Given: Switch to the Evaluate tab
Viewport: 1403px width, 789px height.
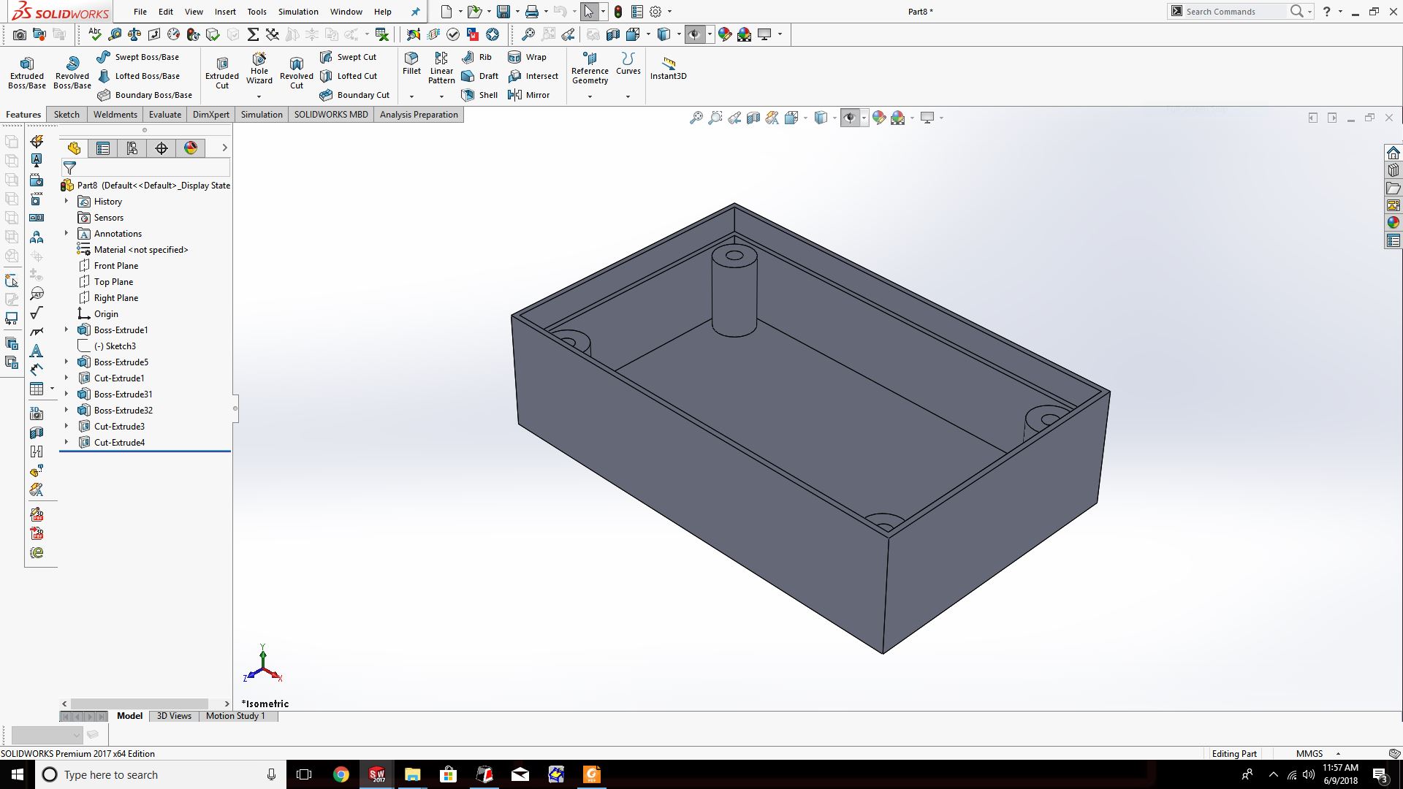Looking at the screenshot, I should 164,115.
